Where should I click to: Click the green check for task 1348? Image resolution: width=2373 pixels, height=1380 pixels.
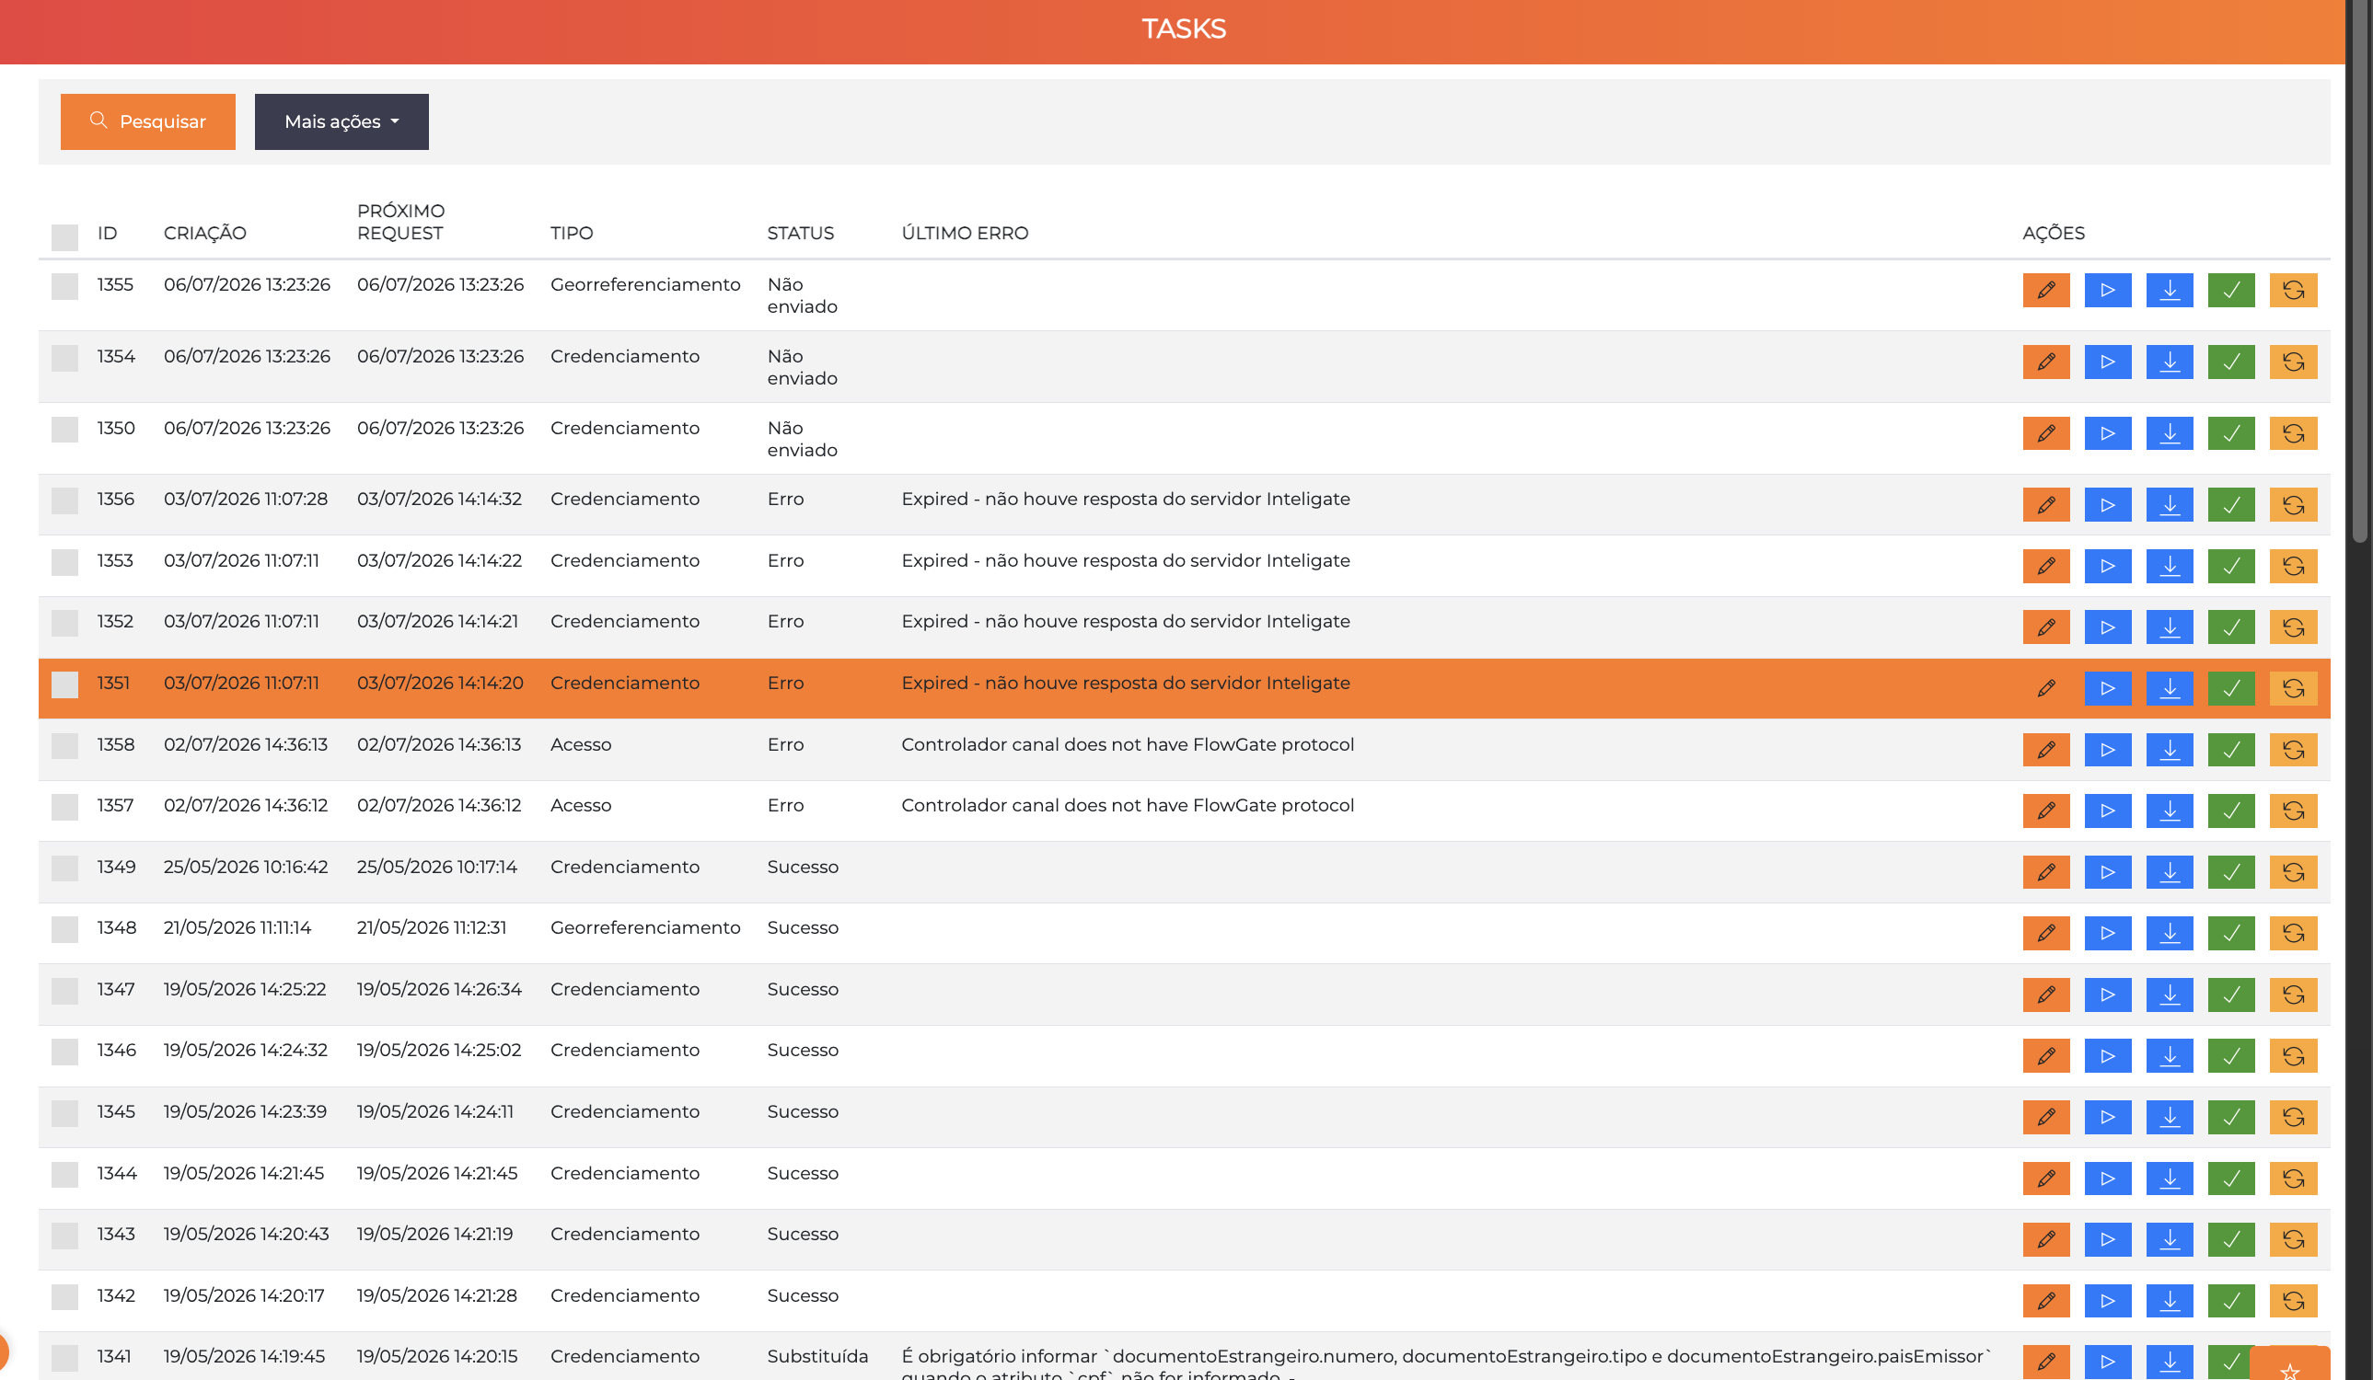point(2231,933)
